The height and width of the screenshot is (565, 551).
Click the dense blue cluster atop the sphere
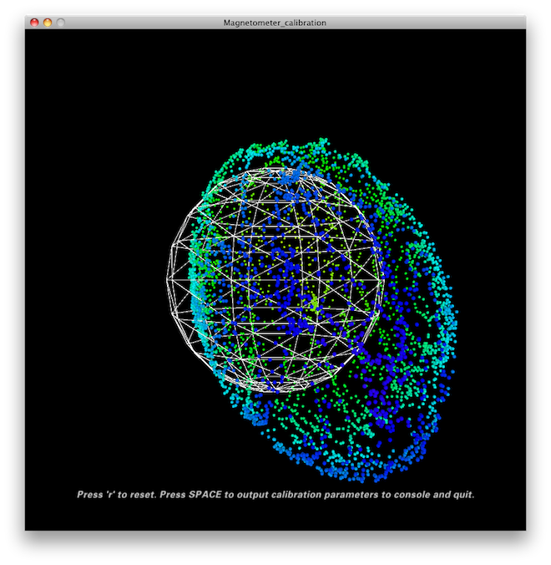point(291,177)
